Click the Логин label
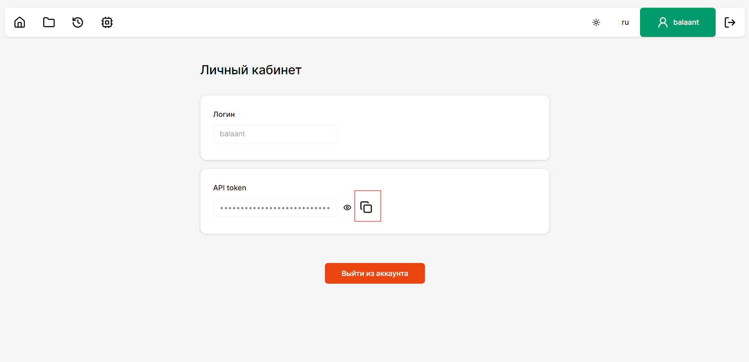Viewport: 749px width, 362px height. (224, 114)
